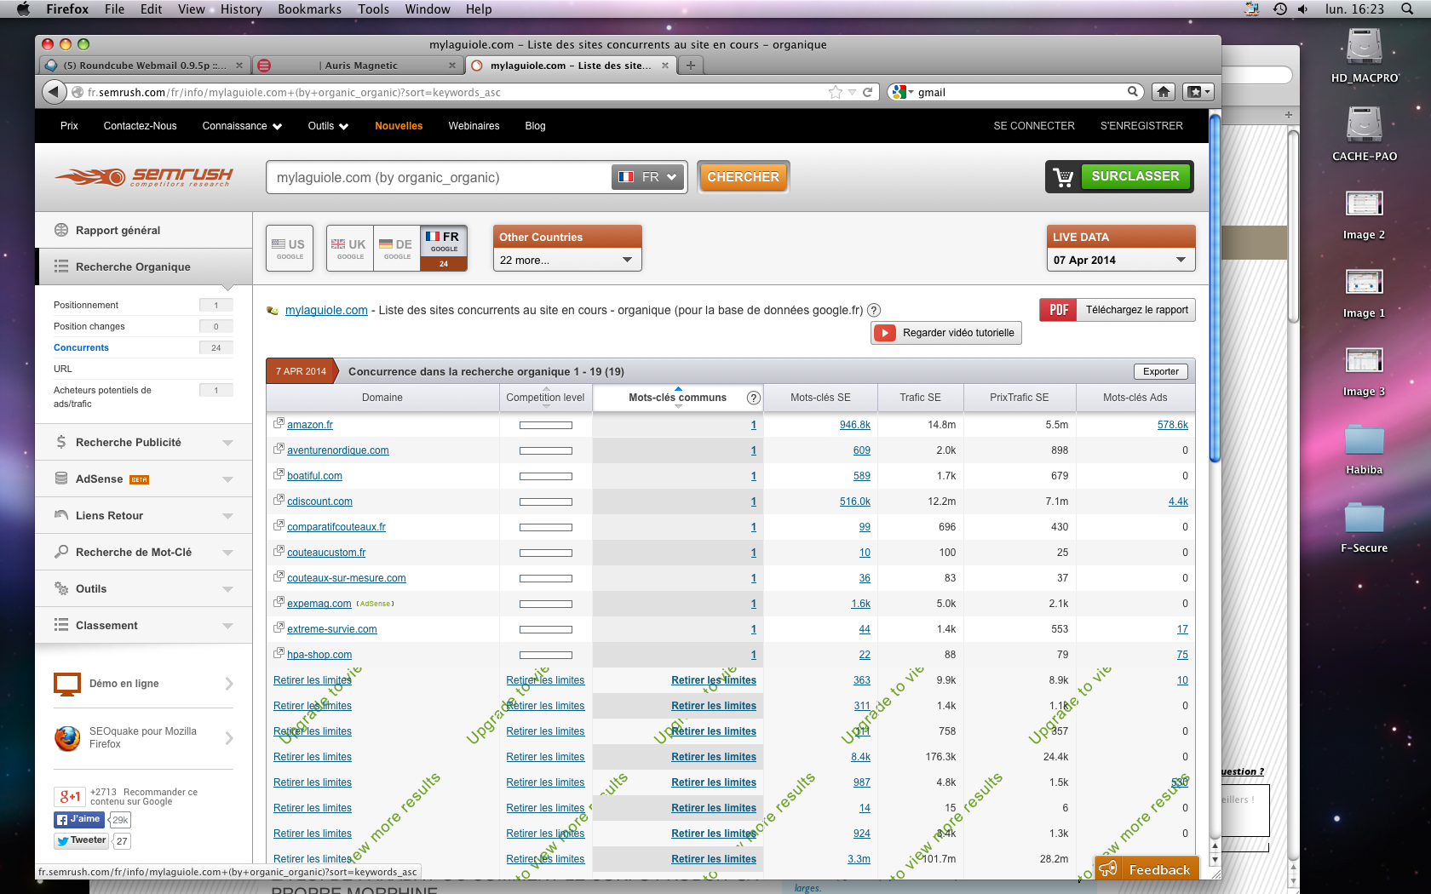Viewport: 1431px width, 894px height.
Task: Select DE Google database
Action: [397, 248]
